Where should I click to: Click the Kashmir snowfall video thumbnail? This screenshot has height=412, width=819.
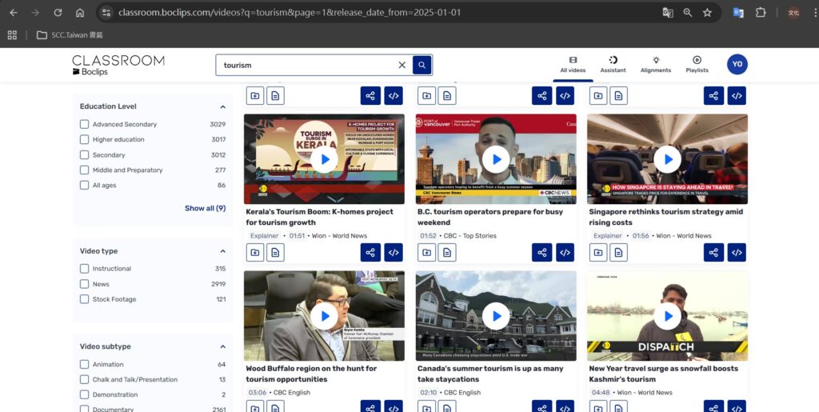[x=667, y=316]
